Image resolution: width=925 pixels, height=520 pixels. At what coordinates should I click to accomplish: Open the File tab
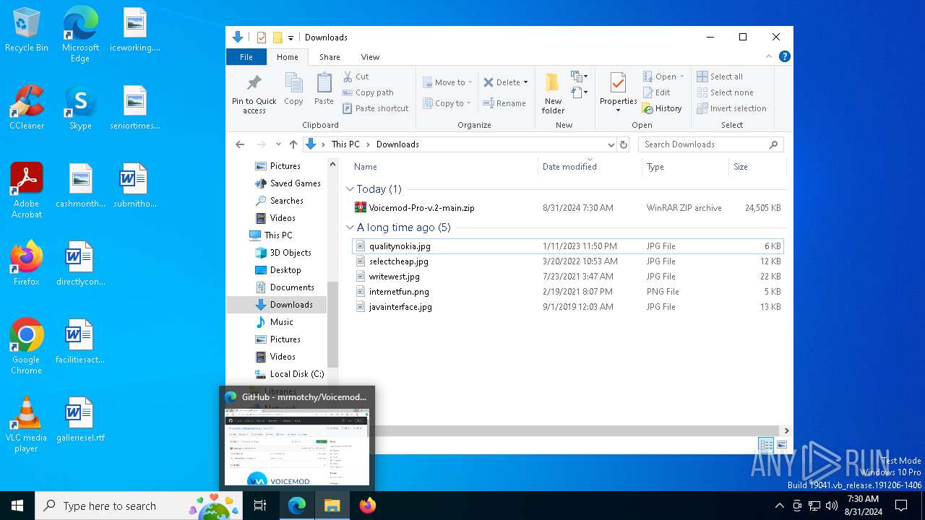click(246, 57)
